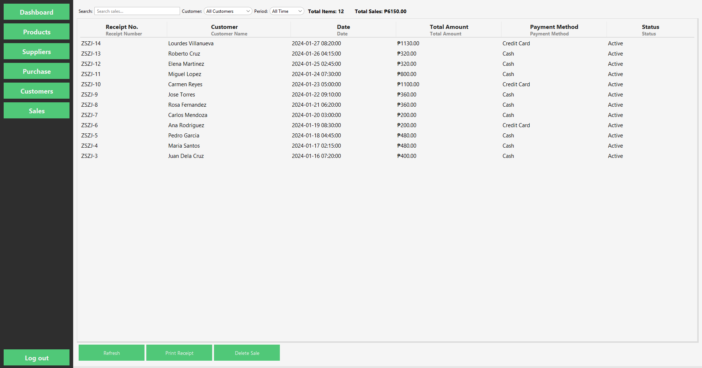The image size is (702, 368).
Task: Open the All Time period dropdown
Action: pos(286,11)
